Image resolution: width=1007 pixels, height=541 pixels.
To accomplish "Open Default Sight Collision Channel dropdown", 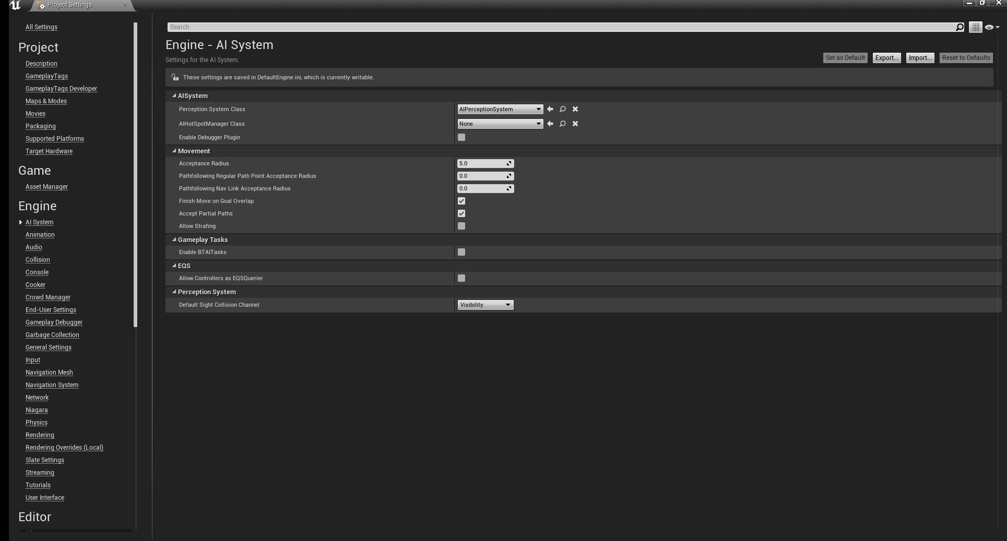I will coord(485,305).
